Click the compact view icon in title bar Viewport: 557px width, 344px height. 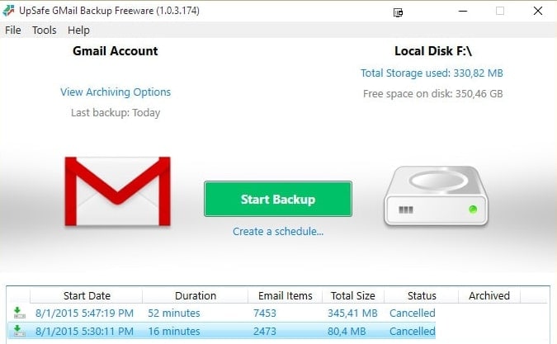pyautogui.click(x=399, y=12)
